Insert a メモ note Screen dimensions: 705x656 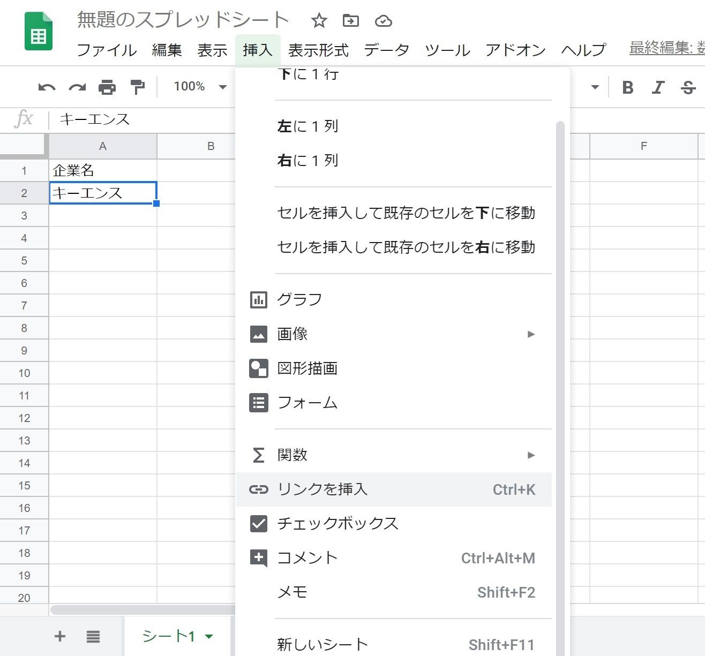[394, 592]
